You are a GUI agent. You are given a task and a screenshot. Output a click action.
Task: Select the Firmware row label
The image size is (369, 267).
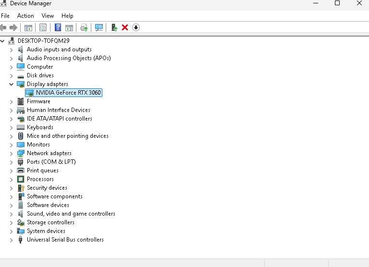38,101
